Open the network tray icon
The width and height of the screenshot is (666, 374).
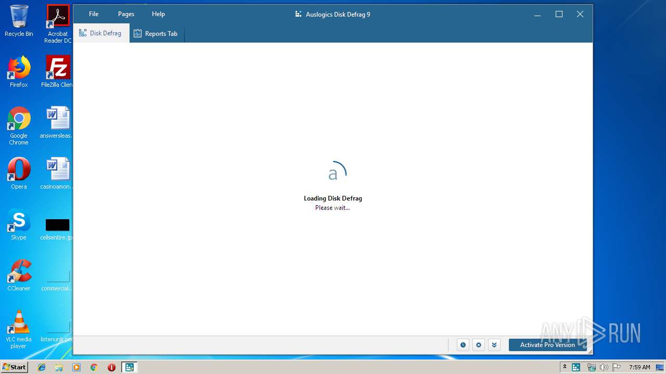pyautogui.click(x=592, y=367)
